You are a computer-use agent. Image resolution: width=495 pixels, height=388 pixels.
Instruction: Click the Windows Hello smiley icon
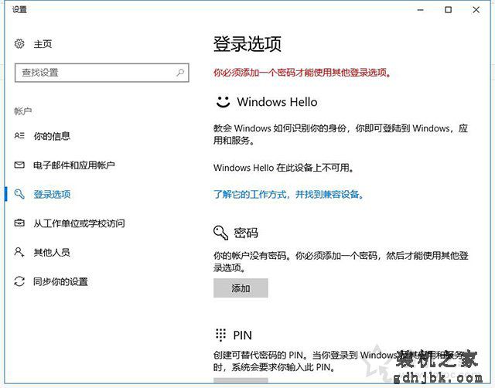[x=223, y=101]
